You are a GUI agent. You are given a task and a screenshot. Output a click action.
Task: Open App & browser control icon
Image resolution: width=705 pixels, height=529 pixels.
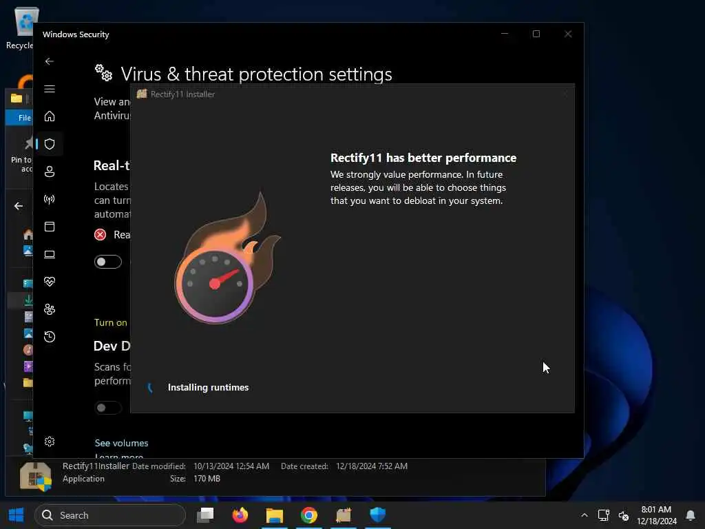(x=50, y=226)
